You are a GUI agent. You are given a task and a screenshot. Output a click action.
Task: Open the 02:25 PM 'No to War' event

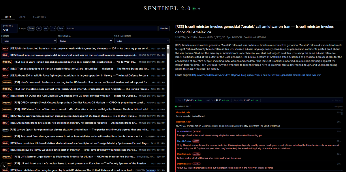(84, 116)
